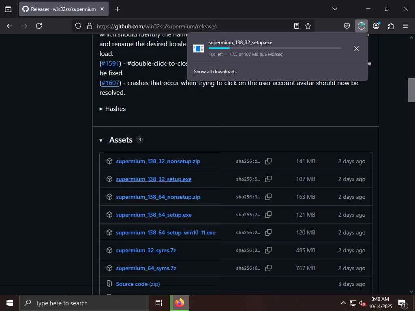Click the site security padlock icon
The height and width of the screenshot is (311, 415).
90,26
